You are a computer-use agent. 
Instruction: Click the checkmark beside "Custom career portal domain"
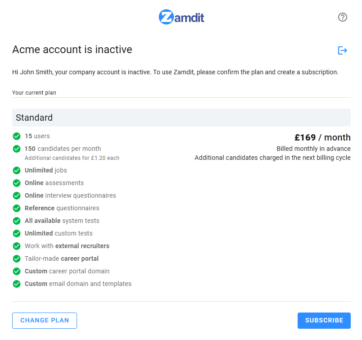point(17,271)
